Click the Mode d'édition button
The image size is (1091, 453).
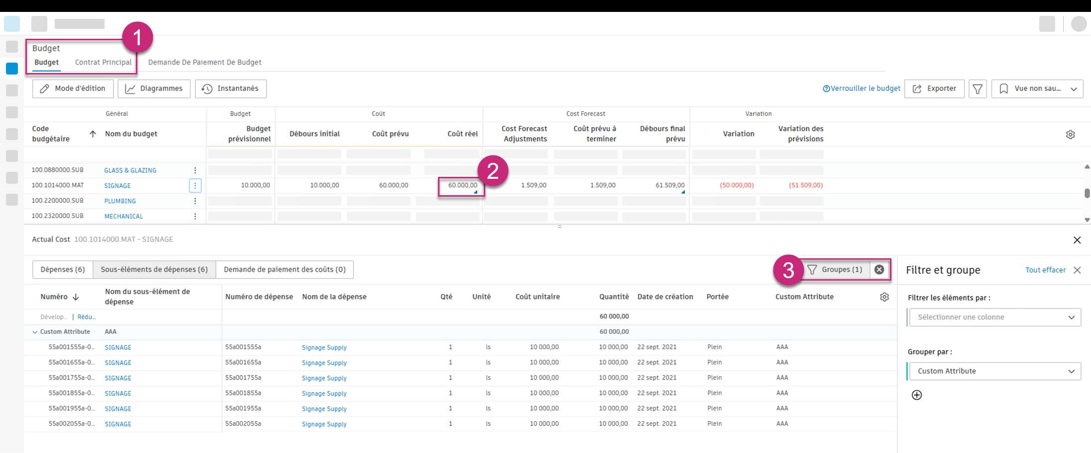point(73,89)
